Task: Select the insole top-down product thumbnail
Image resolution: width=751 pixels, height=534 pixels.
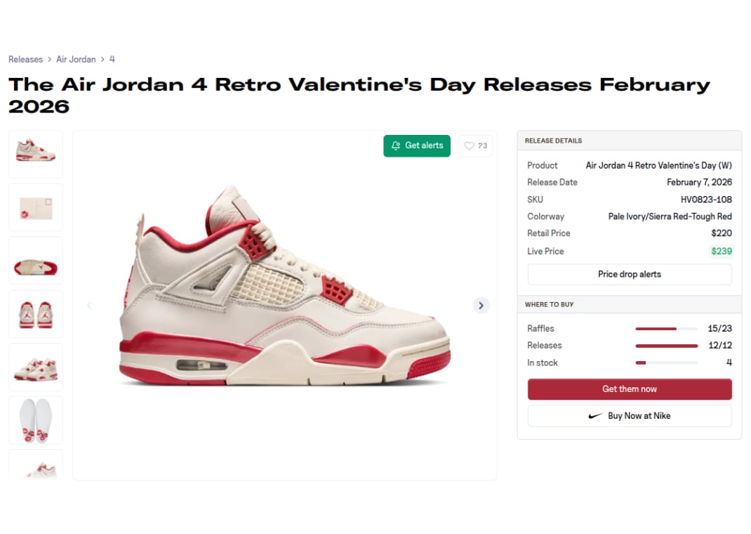Action: click(35, 419)
